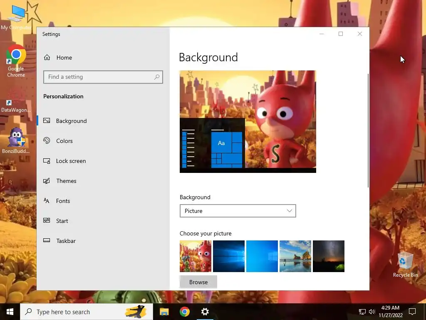Viewport: 426px width, 320px height.
Task: Click the Browse button for pictures
Action: pyautogui.click(x=198, y=282)
